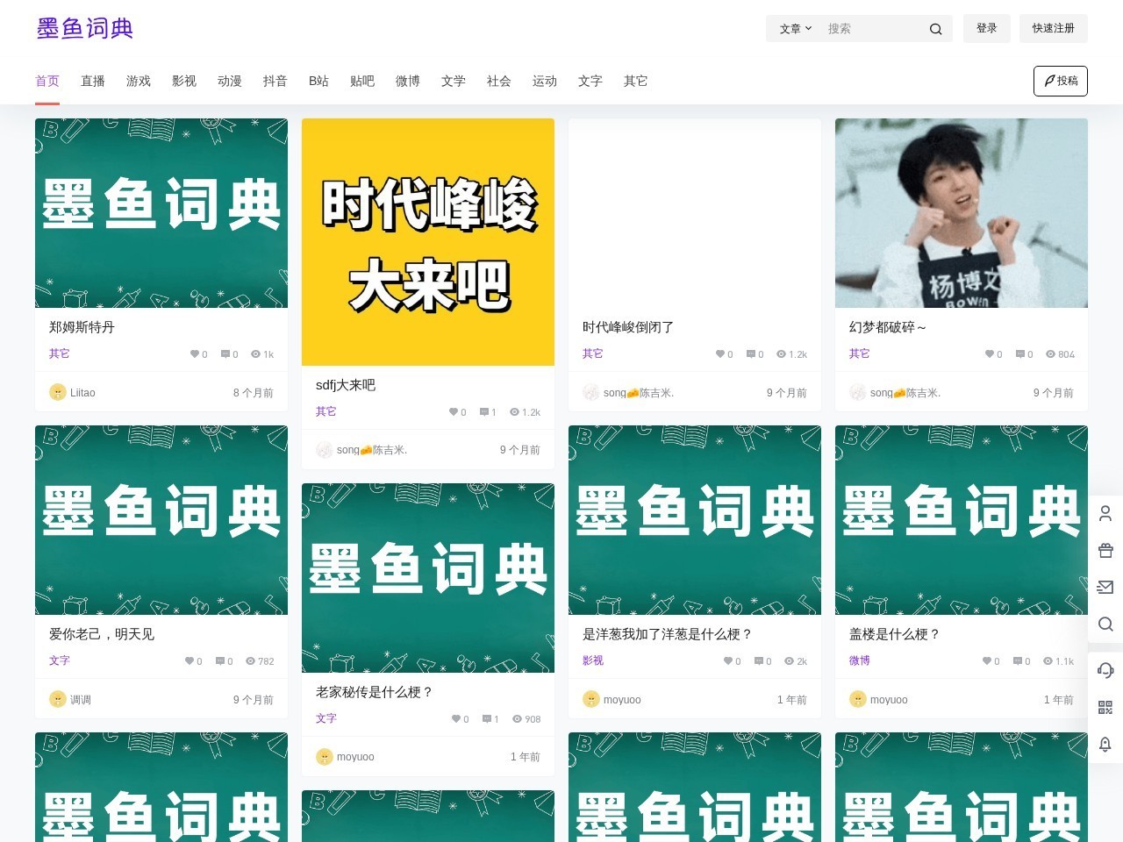Open the 微博 navigation tab
1123x842 pixels.
[x=408, y=81]
